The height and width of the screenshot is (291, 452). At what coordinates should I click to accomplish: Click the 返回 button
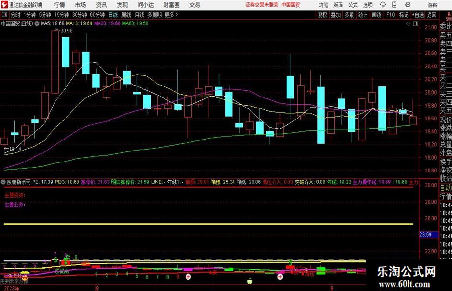tap(431, 15)
